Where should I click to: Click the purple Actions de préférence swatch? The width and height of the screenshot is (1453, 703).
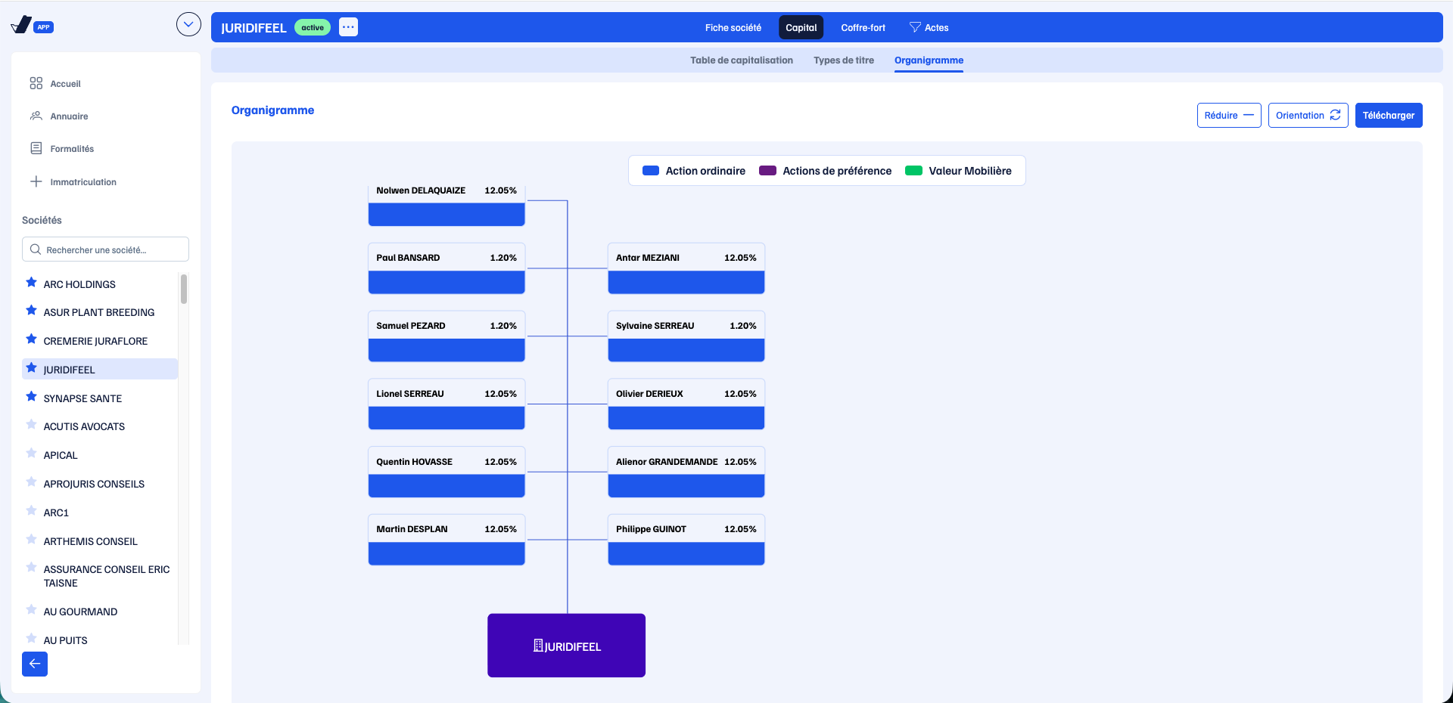click(x=767, y=171)
